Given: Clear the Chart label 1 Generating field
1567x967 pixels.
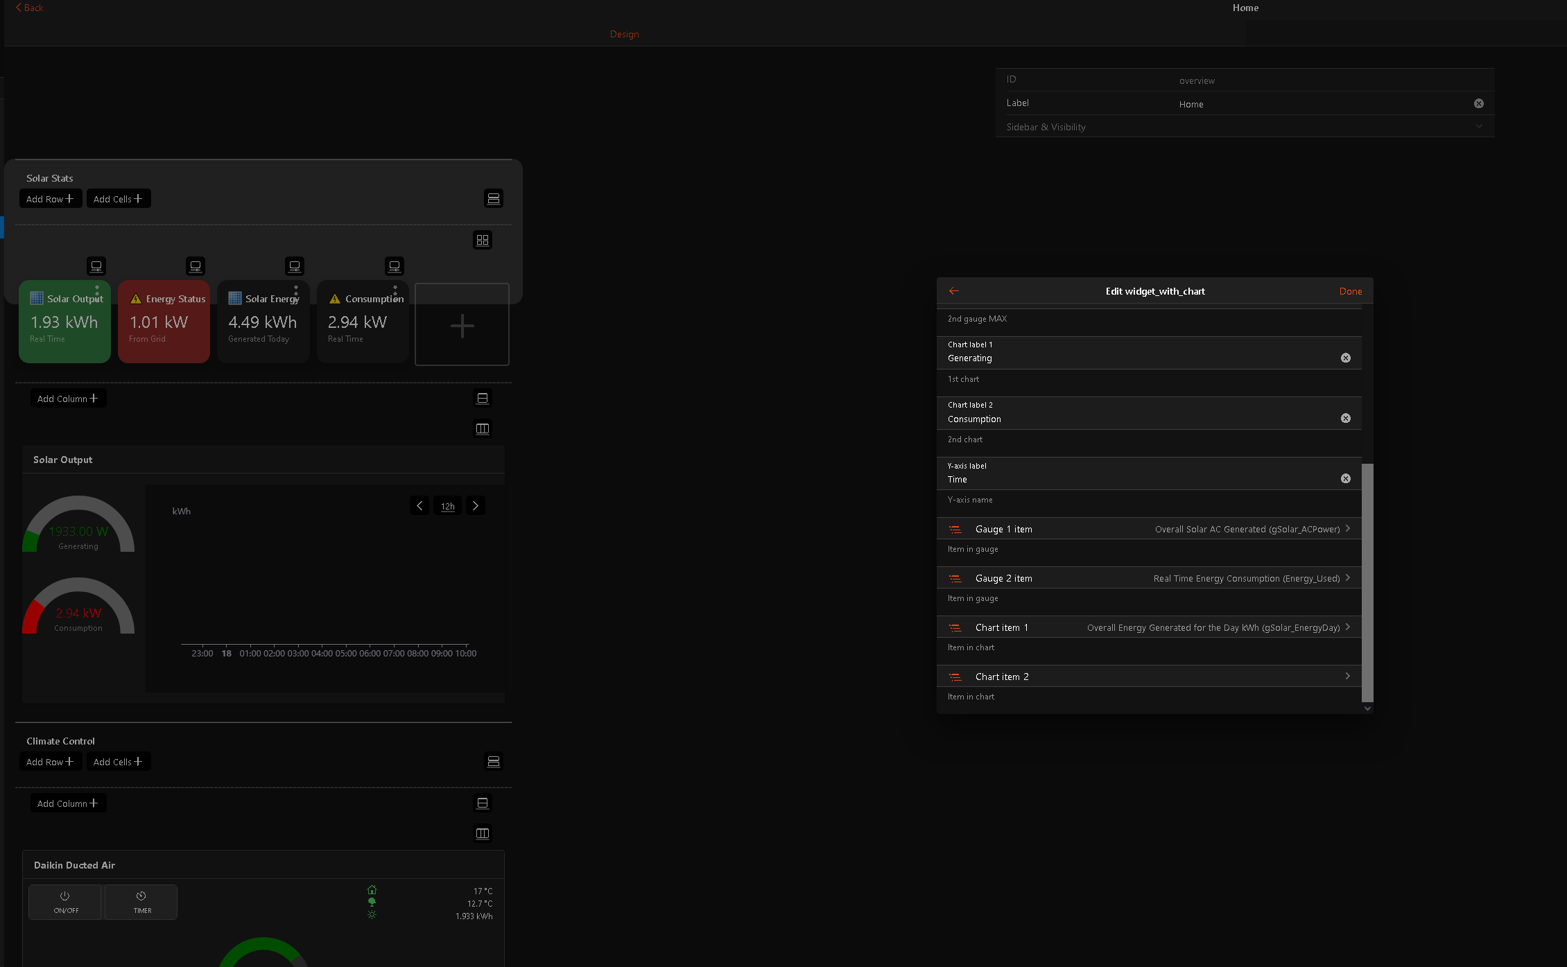Looking at the screenshot, I should coord(1345,358).
